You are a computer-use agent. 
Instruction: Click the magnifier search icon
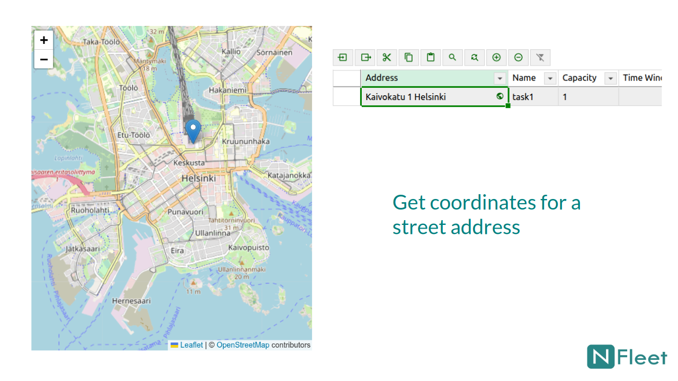pos(452,58)
